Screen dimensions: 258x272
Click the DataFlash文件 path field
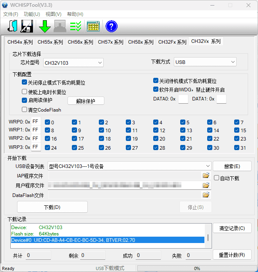pyautogui.click(x=125, y=195)
